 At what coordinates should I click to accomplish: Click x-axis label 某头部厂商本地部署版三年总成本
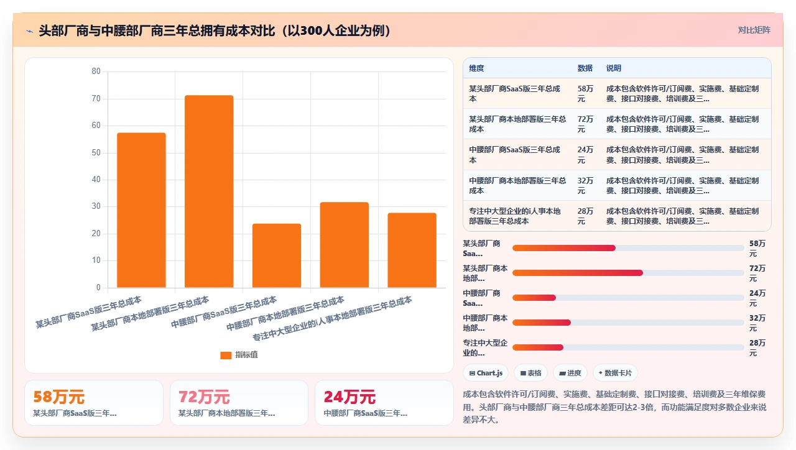[x=150, y=314]
